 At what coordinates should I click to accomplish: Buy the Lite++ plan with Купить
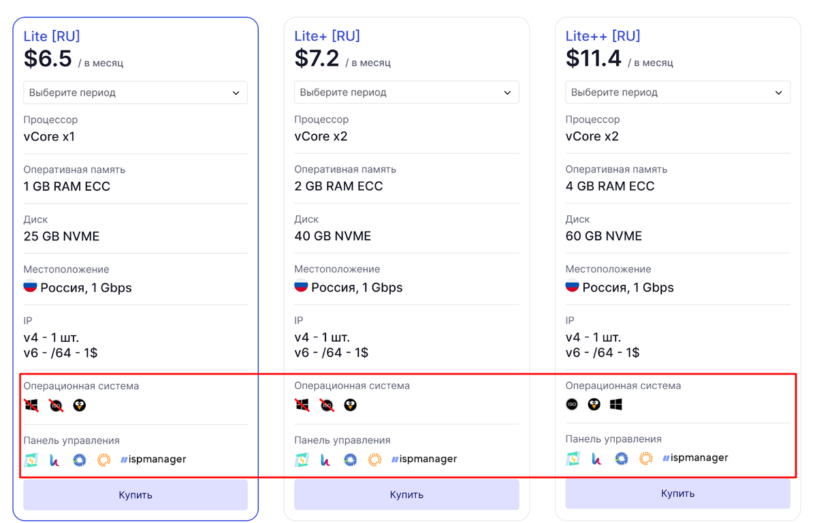pos(677,494)
